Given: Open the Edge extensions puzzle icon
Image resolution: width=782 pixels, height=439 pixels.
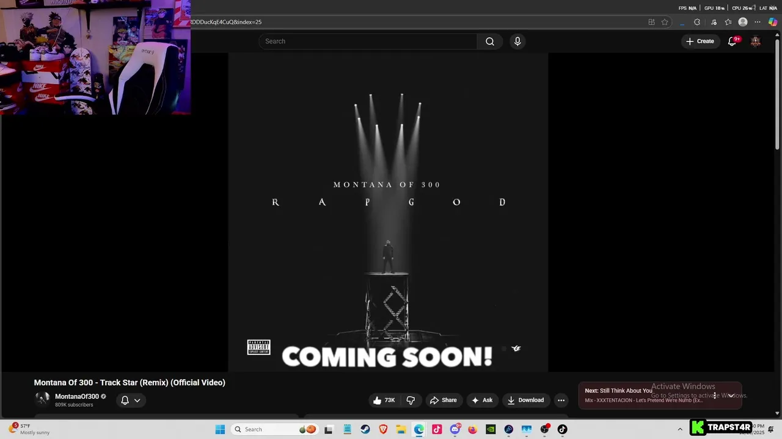Looking at the screenshot, I should point(697,22).
